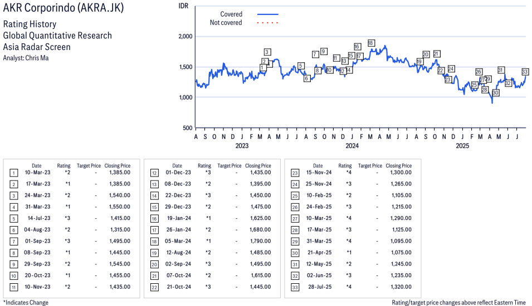Click the 1,315.00 closing price cell
532x306 pixels.
tap(120, 229)
